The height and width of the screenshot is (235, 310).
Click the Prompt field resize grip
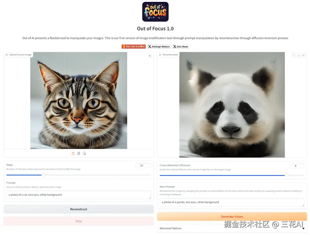[150, 198]
